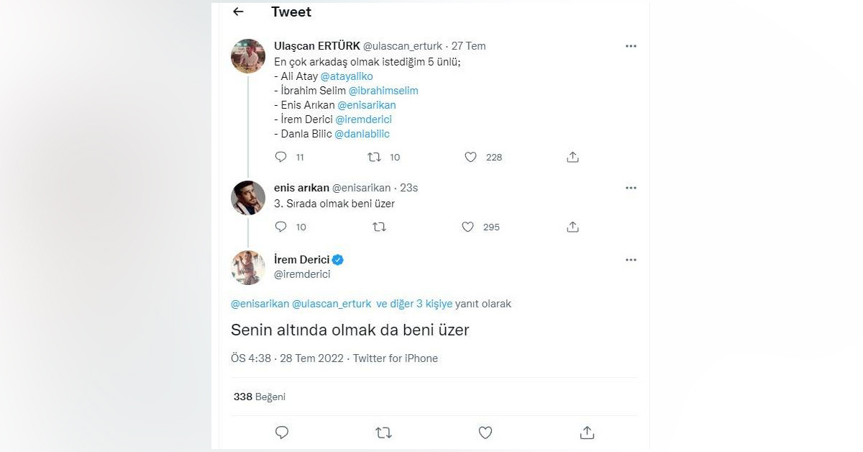Open enis arıkan's profile picture
This screenshot has height=452, width=863.
point(248,198)
